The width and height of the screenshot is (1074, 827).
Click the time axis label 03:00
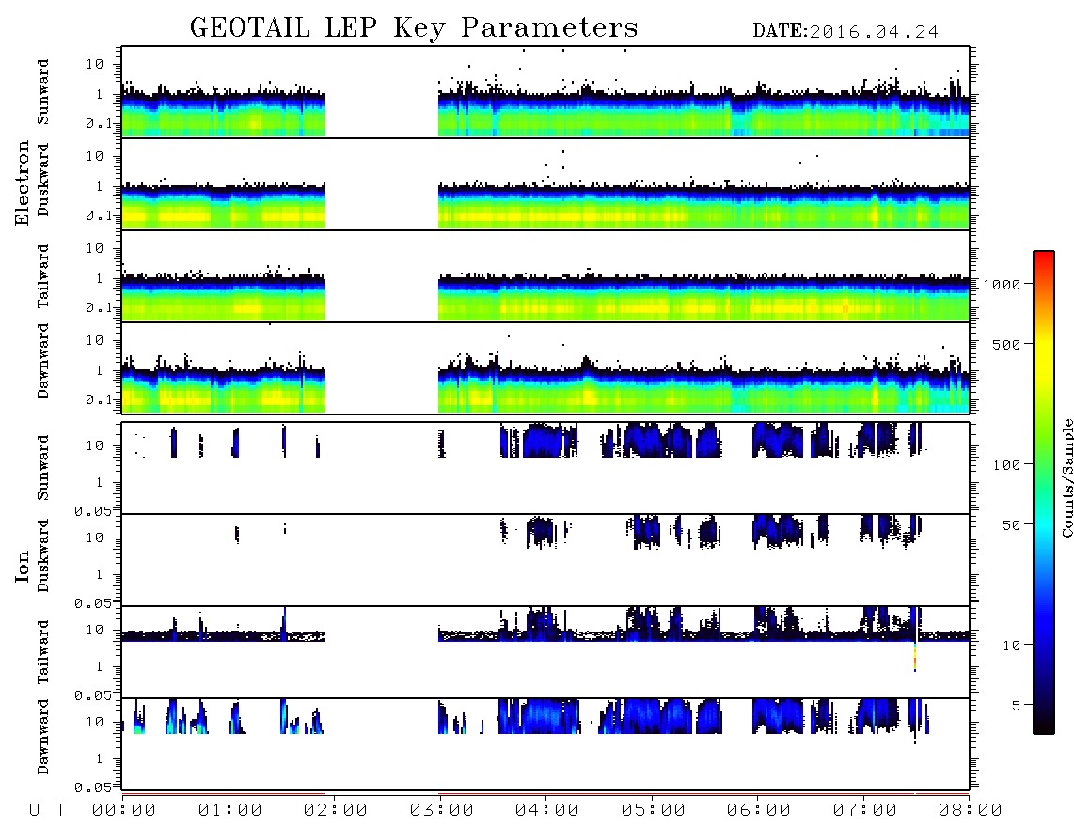[442, 811]
